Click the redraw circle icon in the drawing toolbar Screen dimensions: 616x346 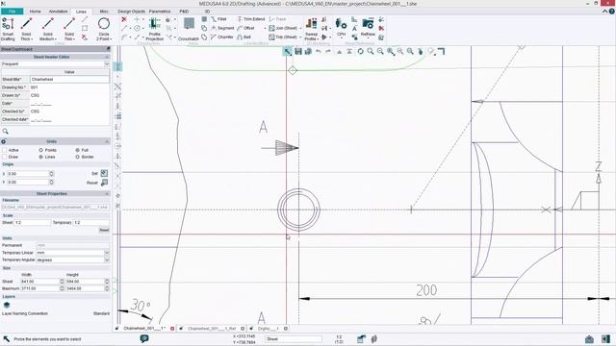pos(360,51)
